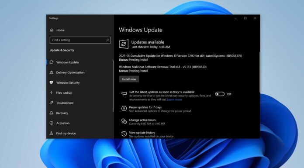
Task: Click See updates installed on your device text
Action: coord(151,137)
